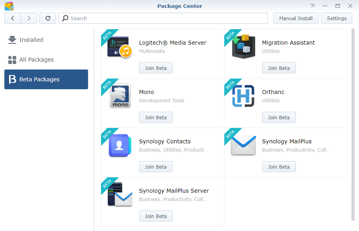Click Utilities label under Migration Assistant
The width and height of the screenshot is (359, 231).
(x=271, y=51)
